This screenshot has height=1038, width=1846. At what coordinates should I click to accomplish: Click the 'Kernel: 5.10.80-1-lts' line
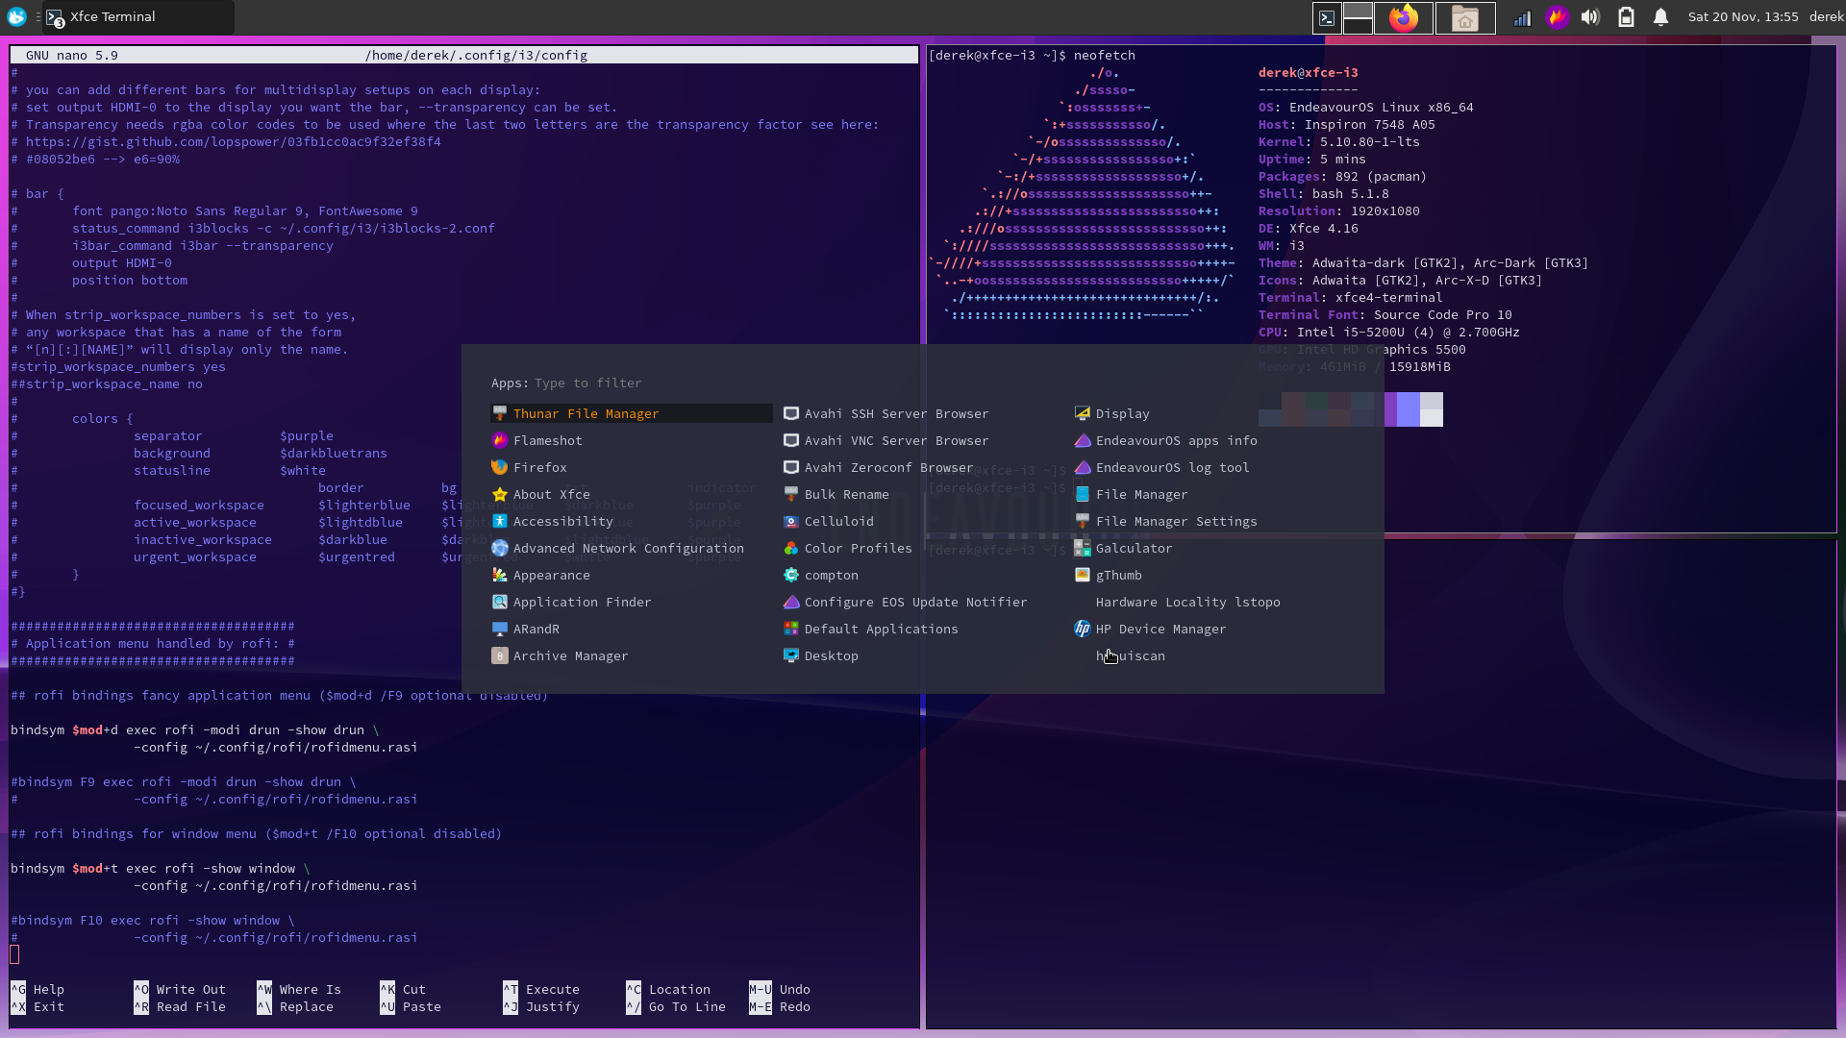pyautogui.click(x=1338, y=141)
